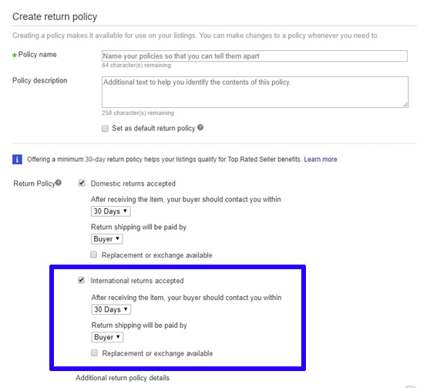Image resolution: width=430 pixels, height=388 pixels.
Task: Open domestic return shipping Buyer dropdown
Action: pyautogui.click(x=106, y=239)
